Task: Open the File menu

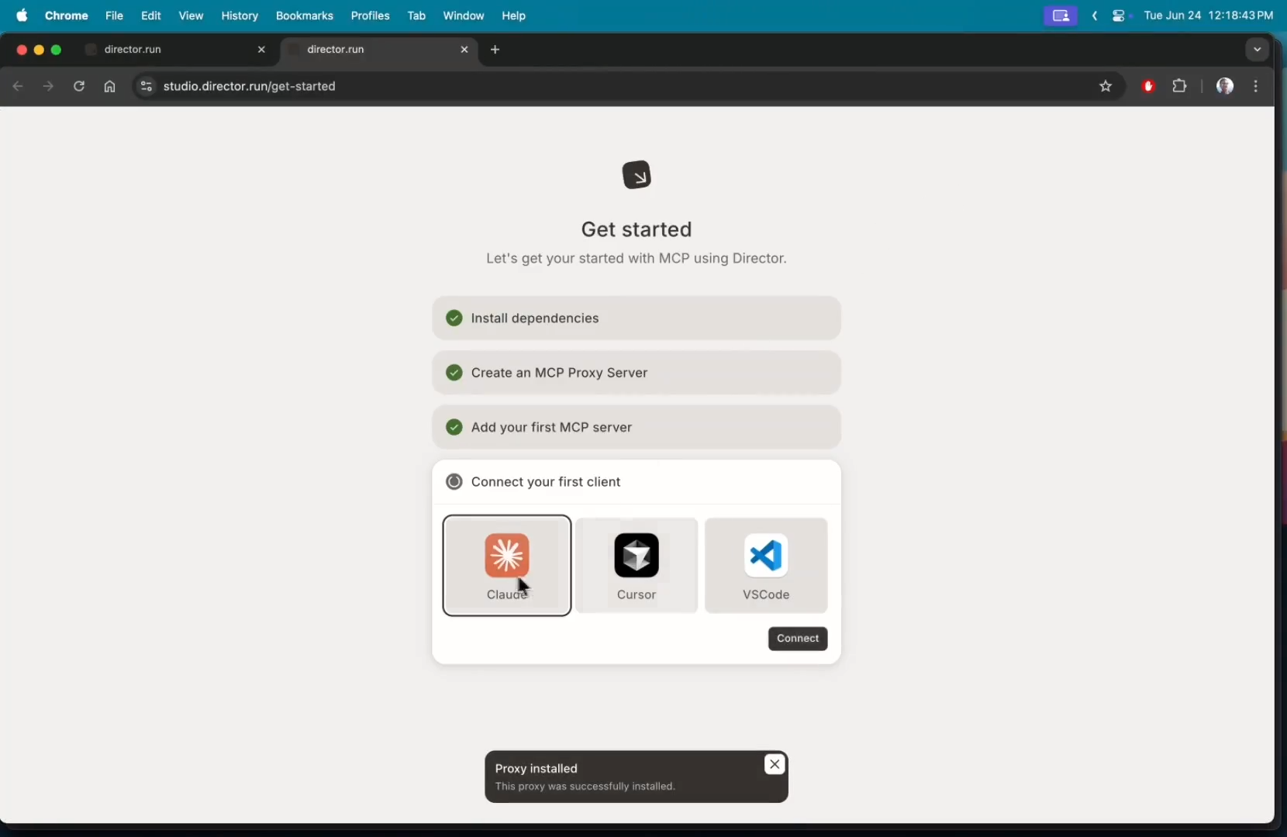Action: tap(114, 15)
